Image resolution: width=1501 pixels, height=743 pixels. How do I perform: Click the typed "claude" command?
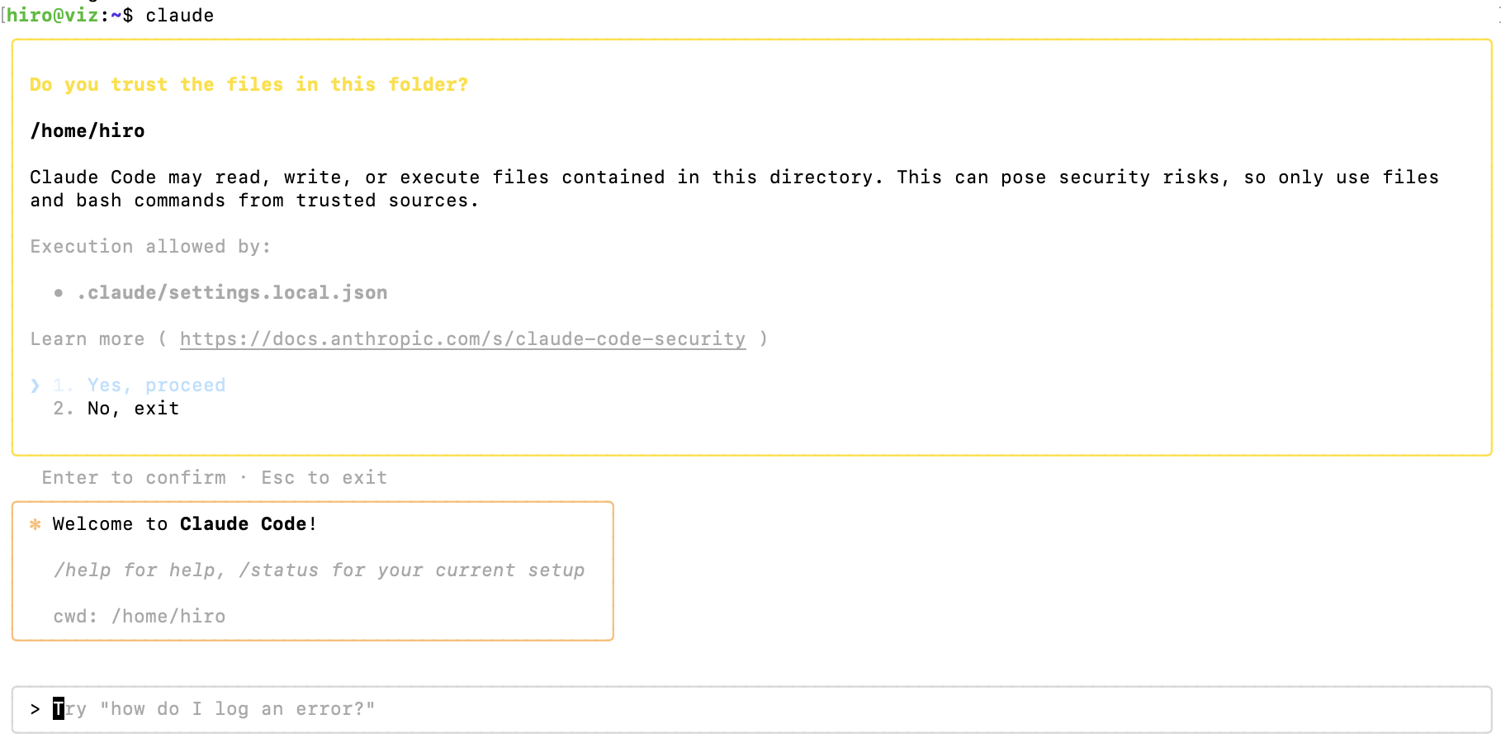click(x=180, y=16)
